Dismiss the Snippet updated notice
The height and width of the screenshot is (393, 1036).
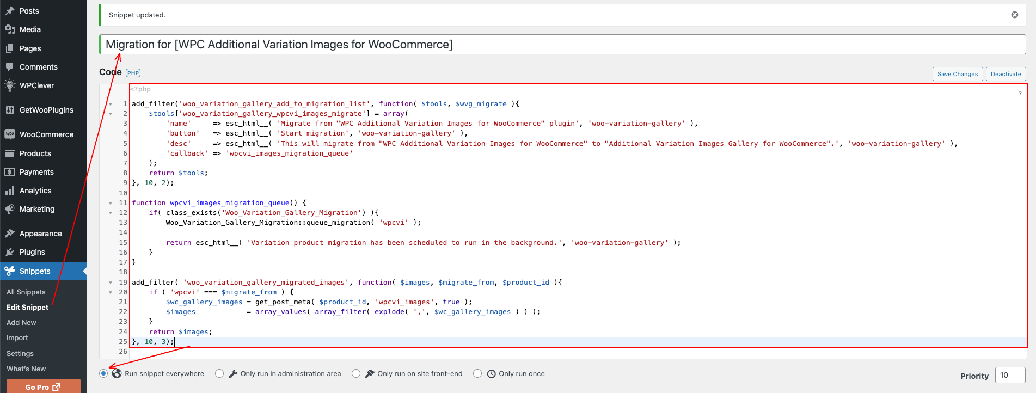tap(1015, 15)
